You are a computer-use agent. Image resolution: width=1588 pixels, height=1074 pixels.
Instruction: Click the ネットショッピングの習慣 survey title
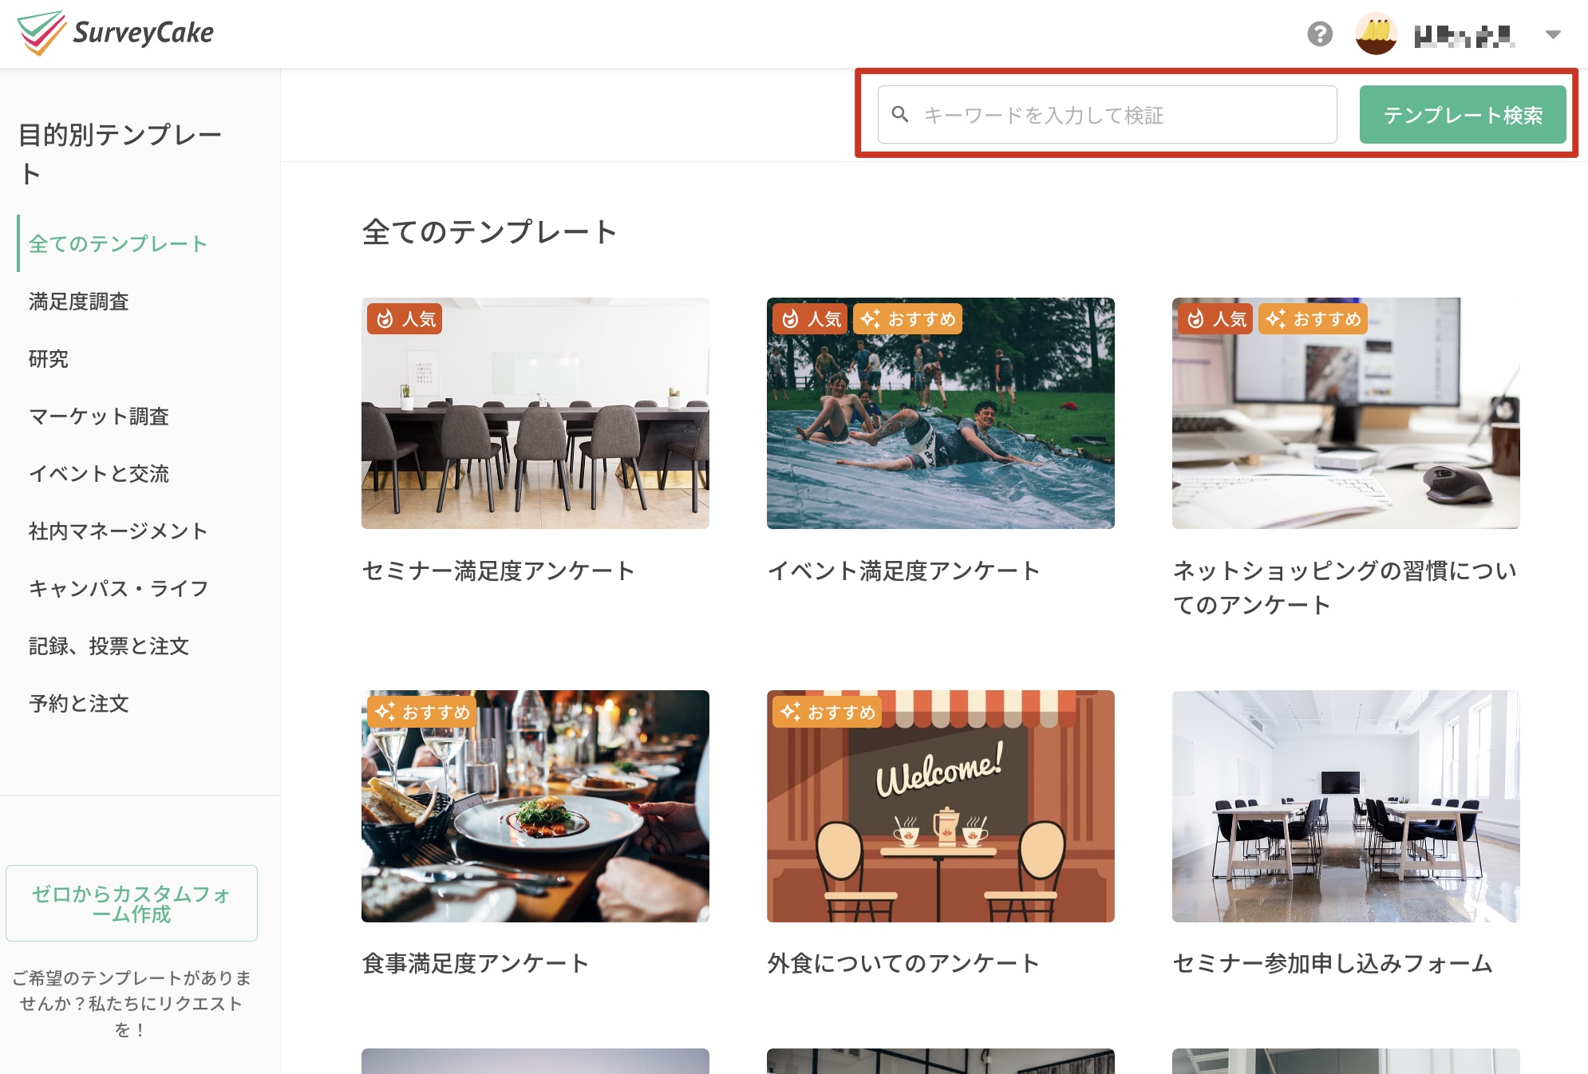click(x=1345, y=587)
